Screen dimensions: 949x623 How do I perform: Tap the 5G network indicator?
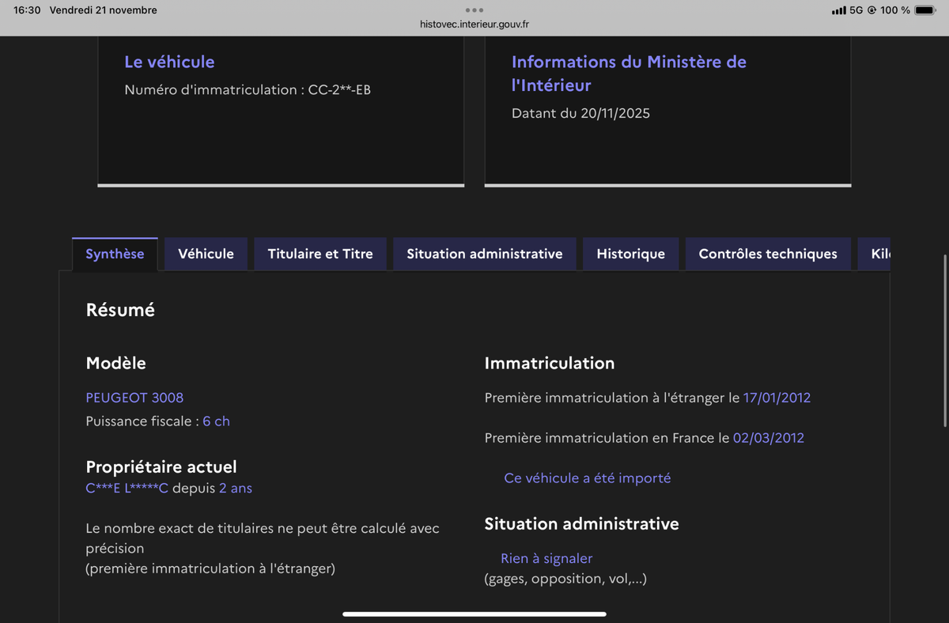[856, 10]
